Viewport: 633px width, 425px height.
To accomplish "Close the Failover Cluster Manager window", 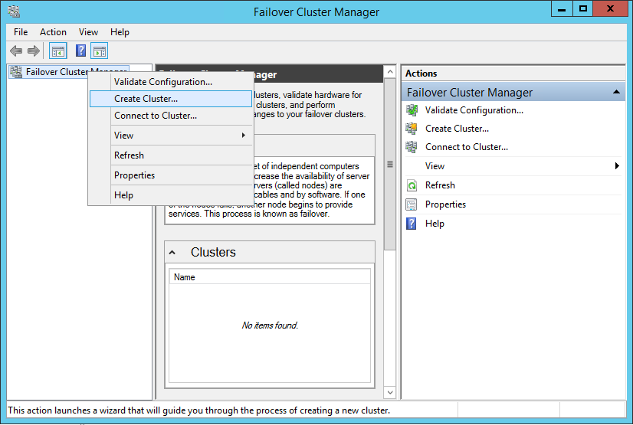I will pyautogui.click(x=610, y=9).
